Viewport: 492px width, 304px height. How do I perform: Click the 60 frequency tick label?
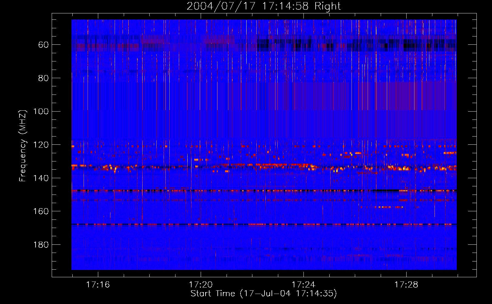[43, 45]
